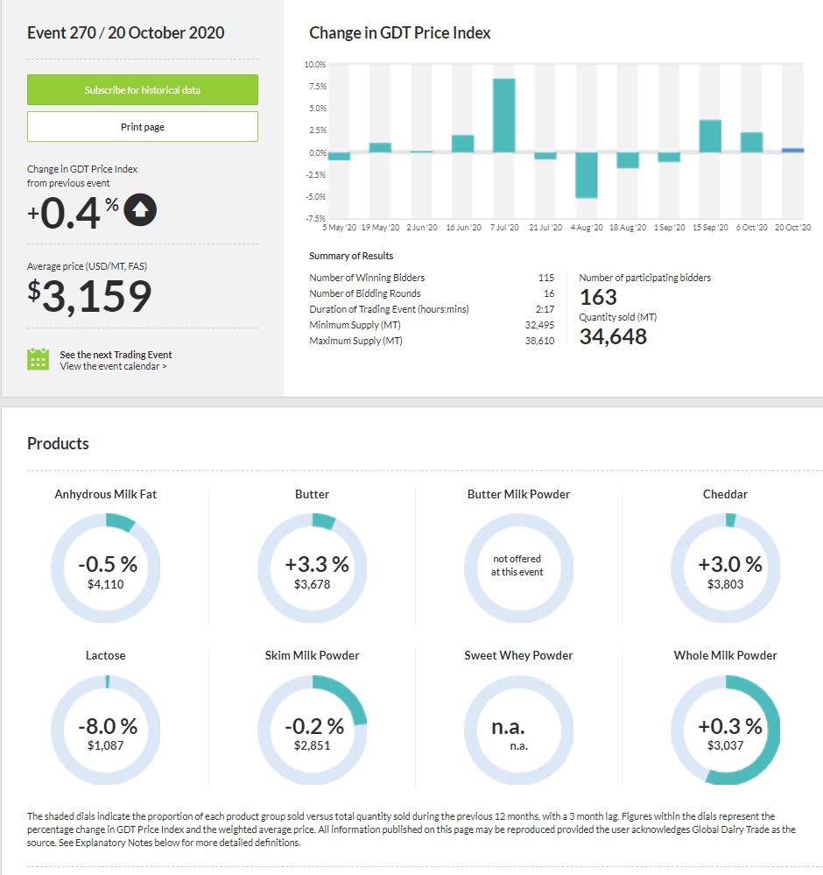This screenshot has width=823, height=875.
Task: Select the blue 20 Oct '20 bar
Action: pyautogui.click(x=792, y=151)
